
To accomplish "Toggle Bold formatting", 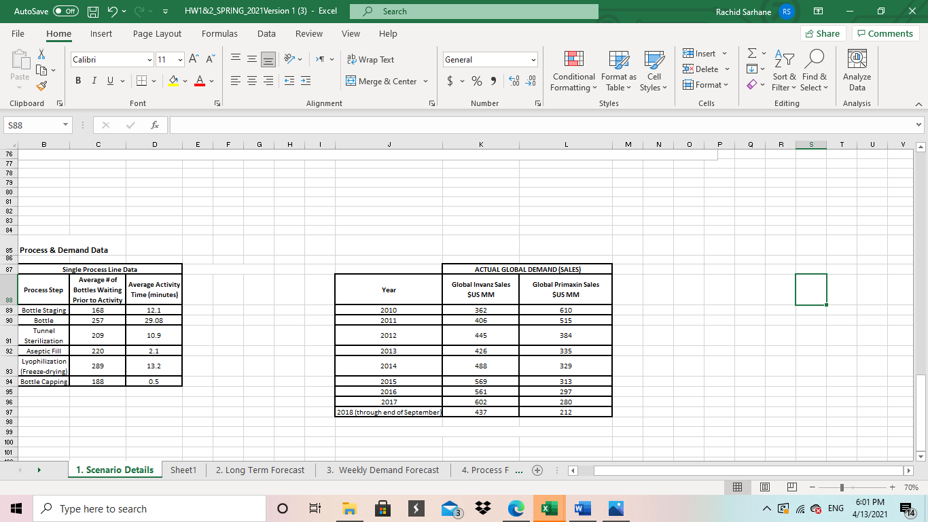I will pos(78,82).
